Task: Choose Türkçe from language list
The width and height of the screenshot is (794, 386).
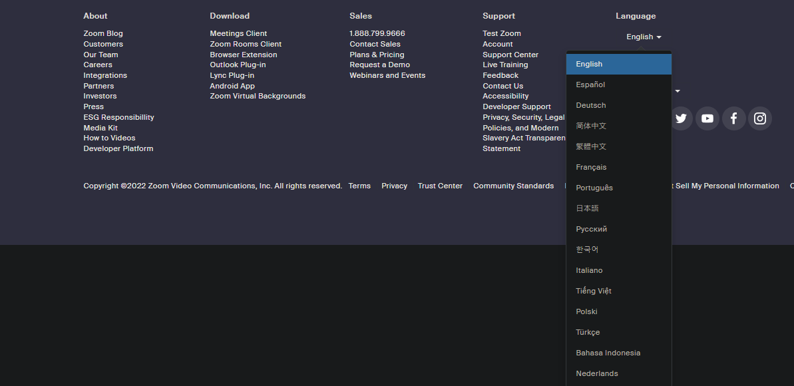Action: [x=619, y=332]
